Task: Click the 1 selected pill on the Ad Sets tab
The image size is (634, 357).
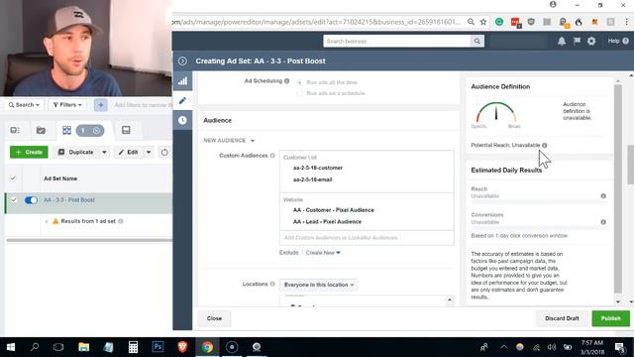Action: pos(90,130)
